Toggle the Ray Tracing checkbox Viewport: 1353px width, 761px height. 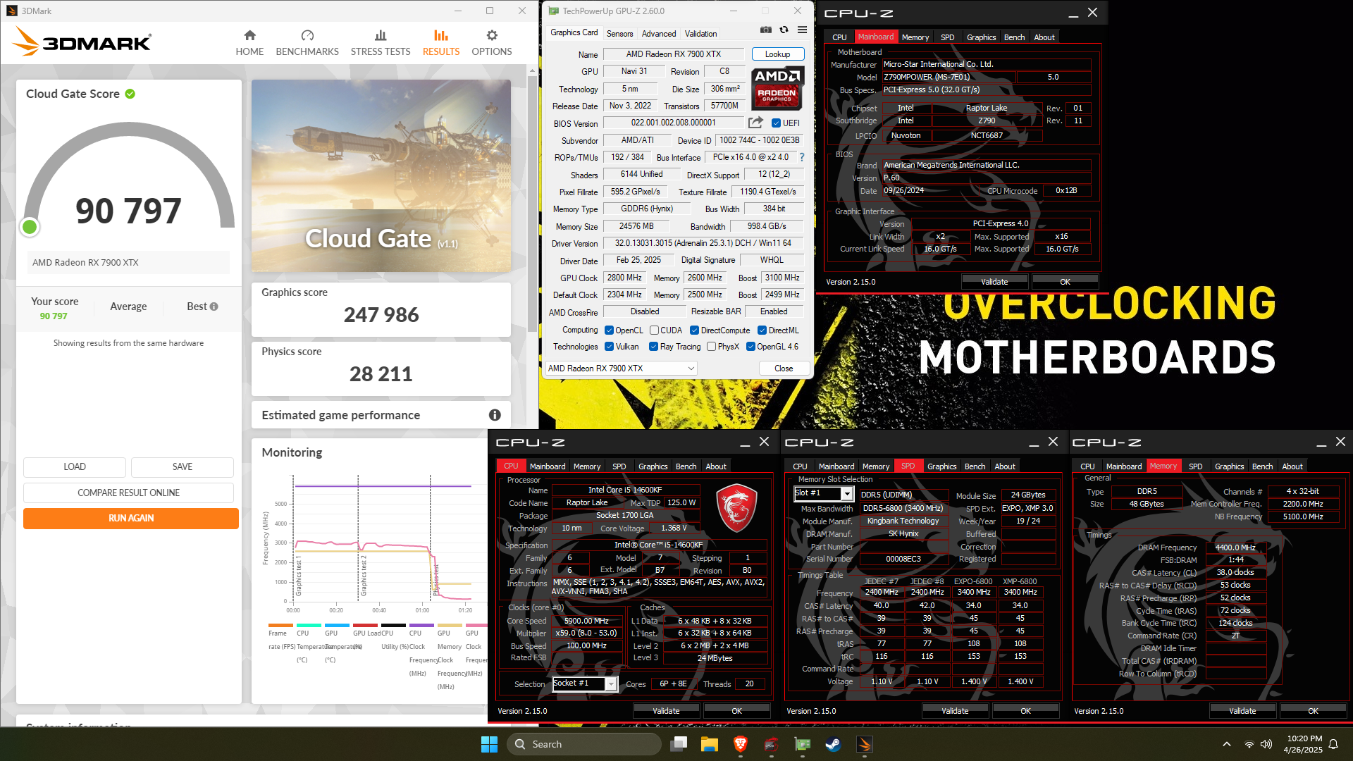(x=653, y=346)
